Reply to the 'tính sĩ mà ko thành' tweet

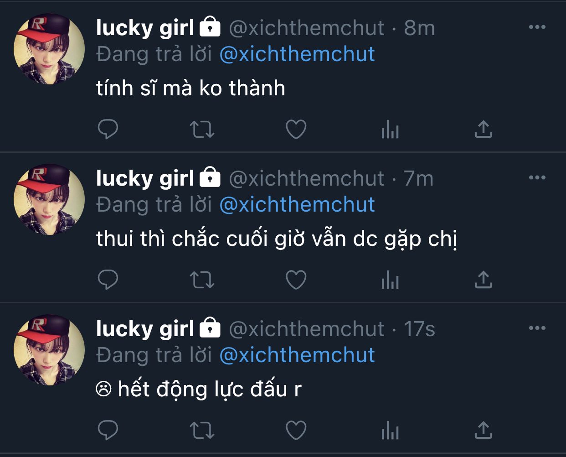pyautogui.click(x=108, y=130)
